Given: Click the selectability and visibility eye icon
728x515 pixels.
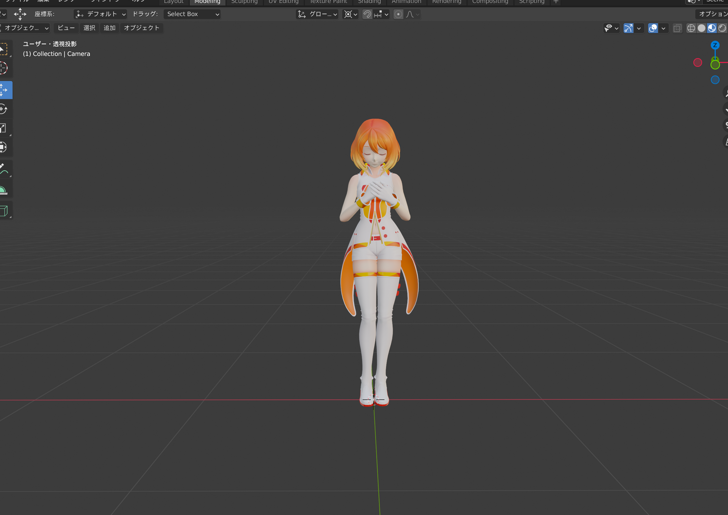Looking at the screenshot, I should (608, 28).
